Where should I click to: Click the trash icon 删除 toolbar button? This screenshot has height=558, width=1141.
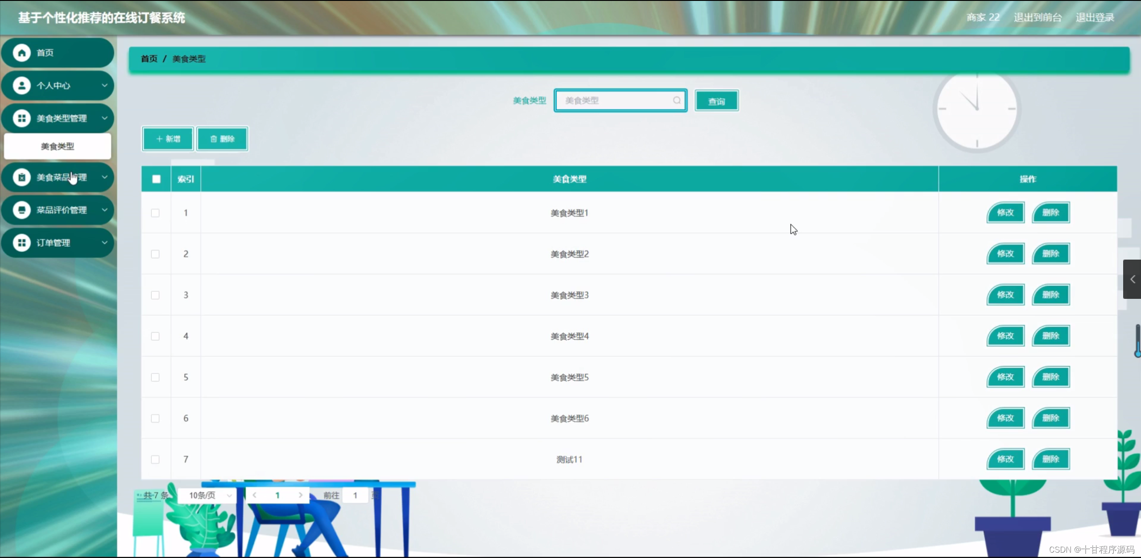222,139
